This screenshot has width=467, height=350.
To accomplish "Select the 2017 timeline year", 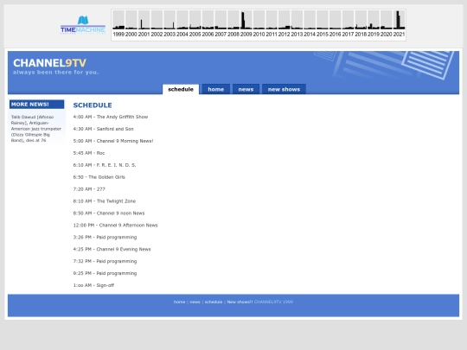I will pos(348,24).
